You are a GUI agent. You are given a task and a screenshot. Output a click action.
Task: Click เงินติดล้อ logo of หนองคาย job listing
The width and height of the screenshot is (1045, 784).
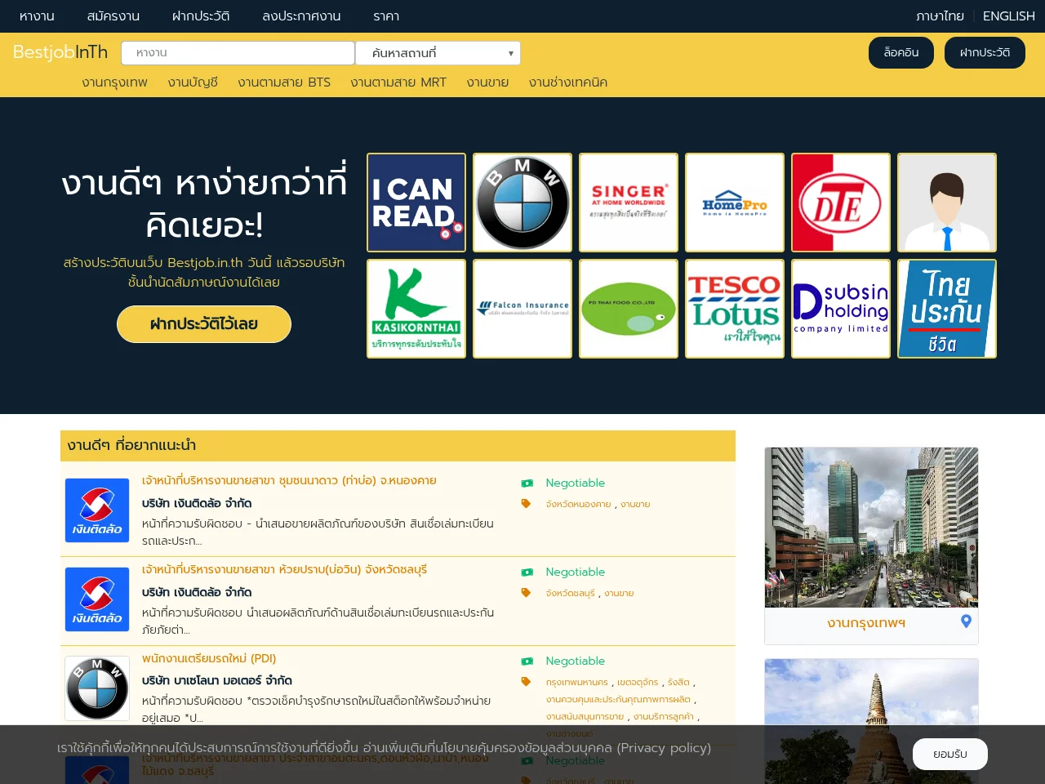tap(97, 510)
